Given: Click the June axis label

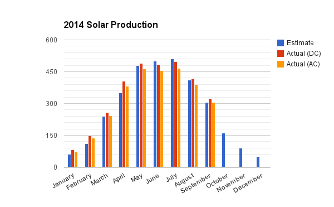Looking at the screenshot, I should [x=153, y=179].
